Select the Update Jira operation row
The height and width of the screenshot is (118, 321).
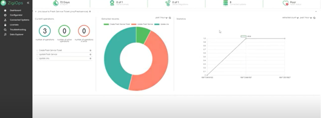pos(64,59)
